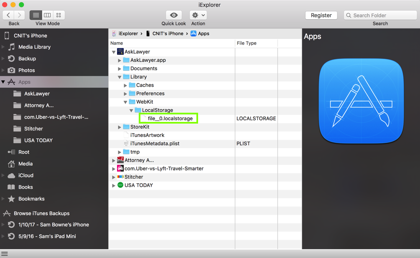
Task: Collapse the WebKit folder
Action: 125,102
